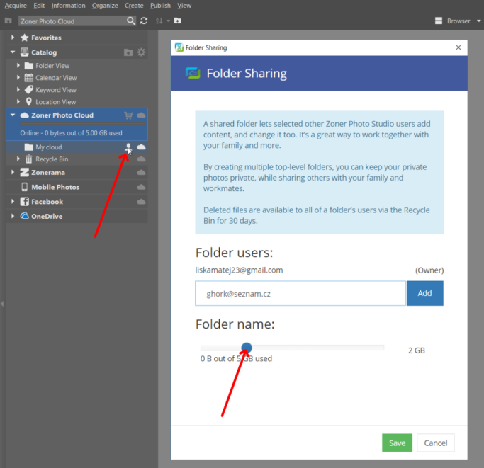Expand the Recycle Bin node
484x468 pixels.
(x=18, y=159)
